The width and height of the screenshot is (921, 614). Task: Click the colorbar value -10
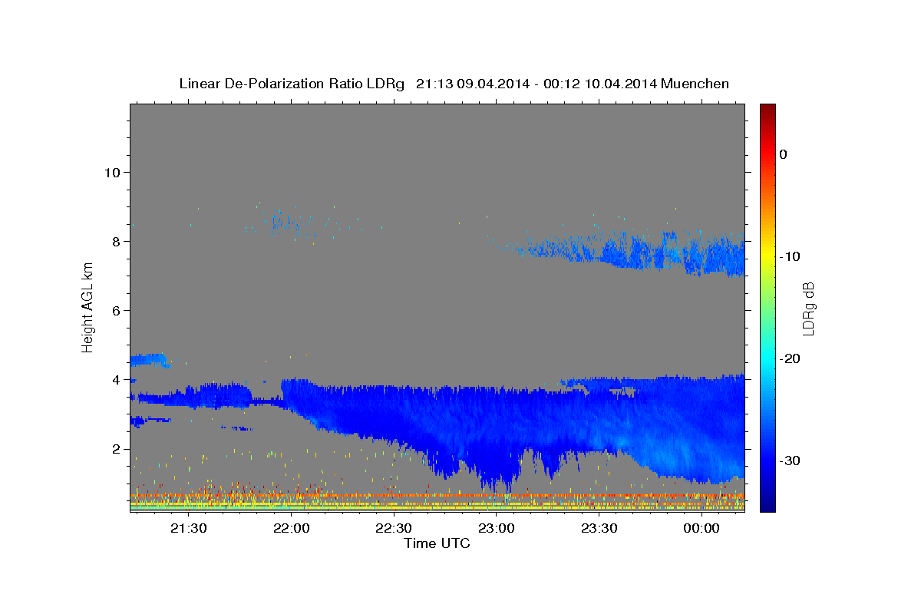pyautogui.click(x=790, y=256)
